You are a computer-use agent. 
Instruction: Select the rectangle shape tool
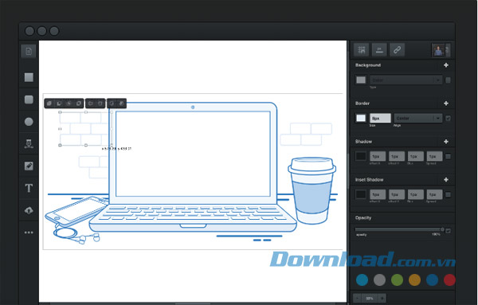(x=29, y=77)
